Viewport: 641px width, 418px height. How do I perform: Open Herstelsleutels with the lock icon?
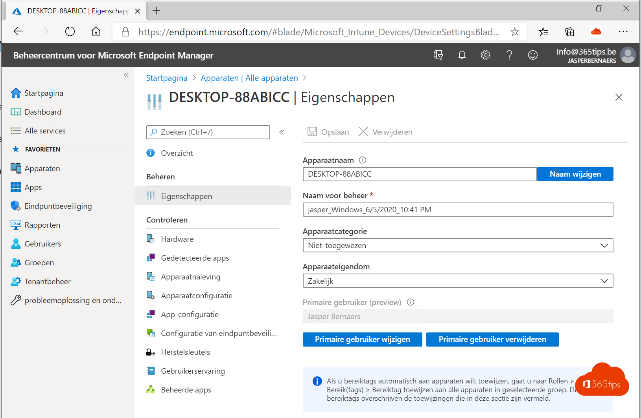(151, 352)
